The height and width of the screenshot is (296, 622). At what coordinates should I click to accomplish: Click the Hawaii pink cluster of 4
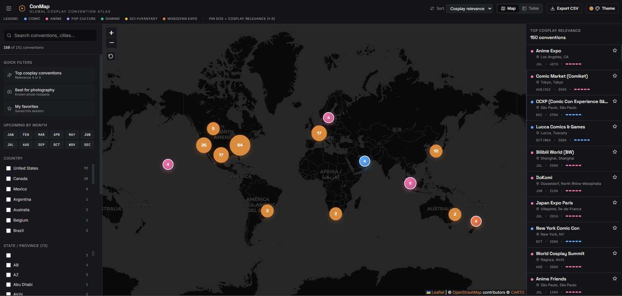[x=168, y=164]
